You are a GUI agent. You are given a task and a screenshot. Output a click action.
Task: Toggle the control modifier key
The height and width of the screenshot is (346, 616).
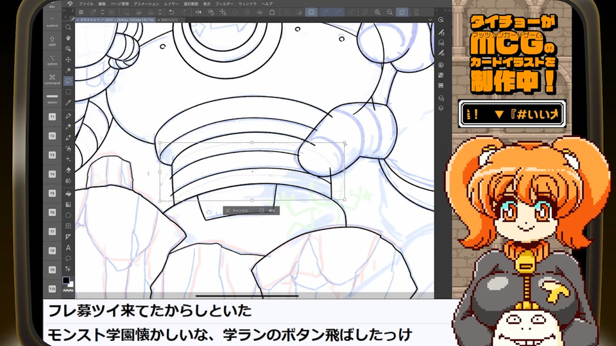52,22
